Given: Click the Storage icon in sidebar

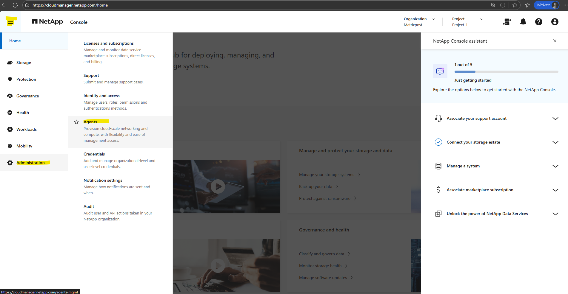Looking at the screenshot, I should click(10, 63).
